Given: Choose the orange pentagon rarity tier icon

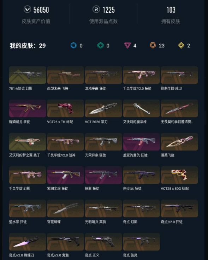Looking at the screenshot, I should tap(153, 45).
